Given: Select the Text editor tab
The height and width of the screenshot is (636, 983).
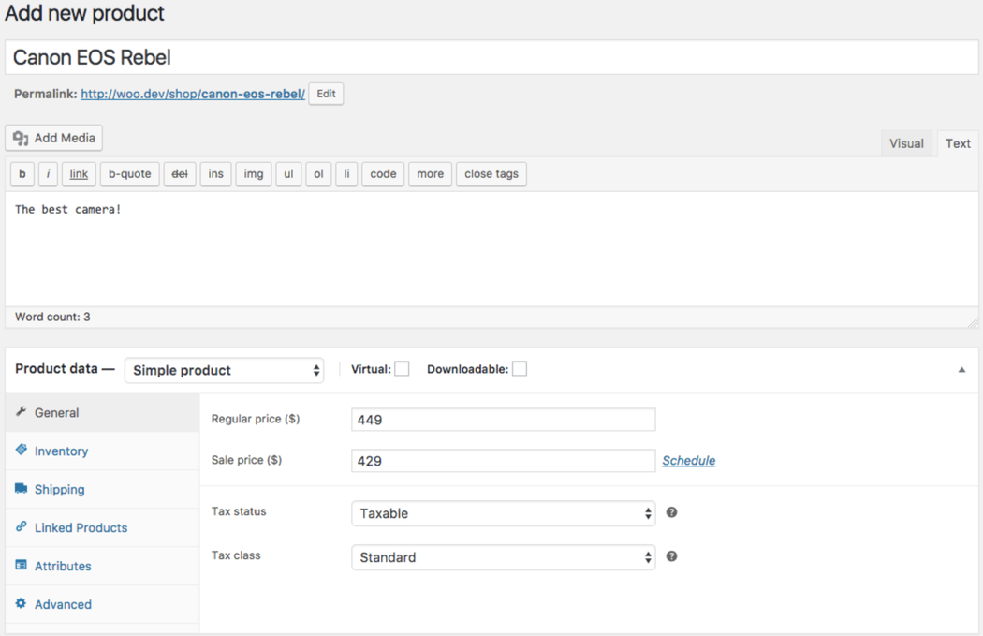Looking at the screenshot, I should [x=958, y=143].
